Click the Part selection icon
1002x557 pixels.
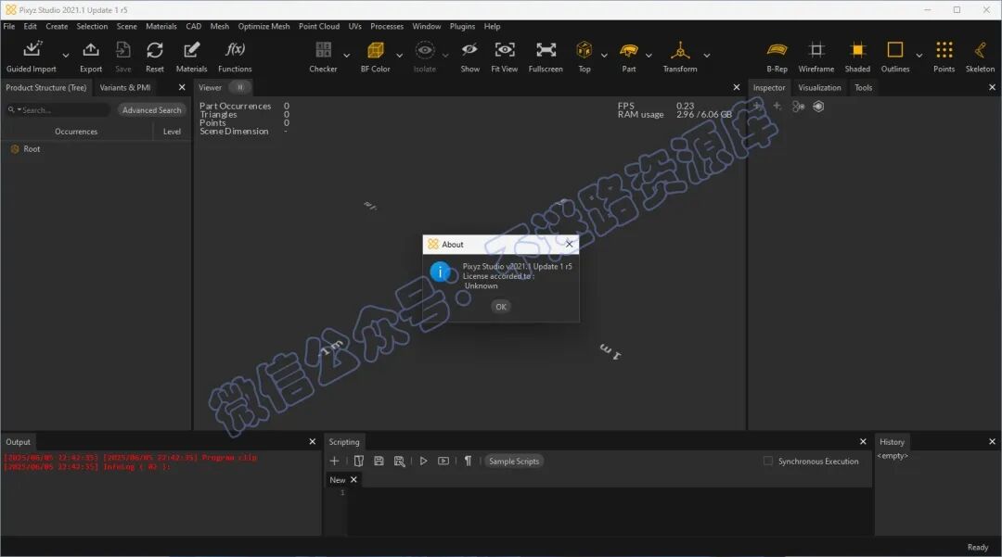click(629, 50)
